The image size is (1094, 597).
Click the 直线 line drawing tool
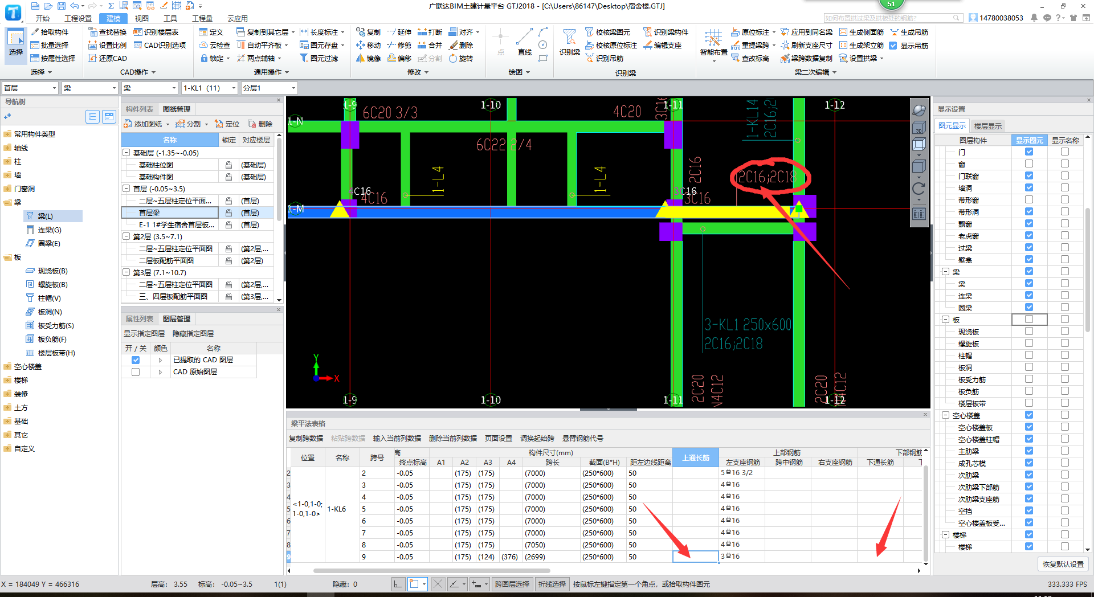click(524, 42)
